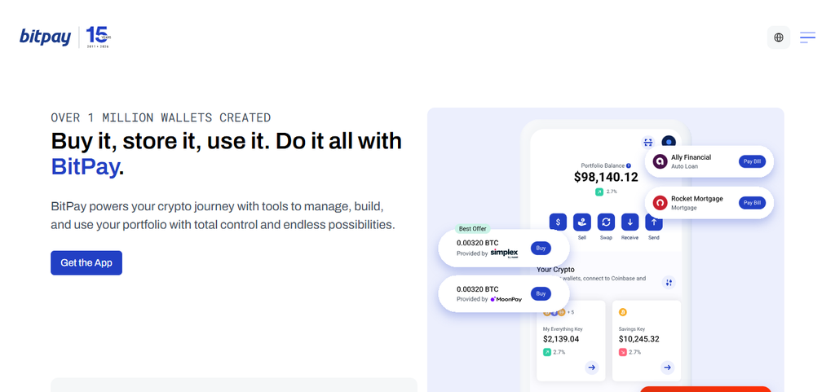Click the My Everything Key label

click(x=563, y=329)
